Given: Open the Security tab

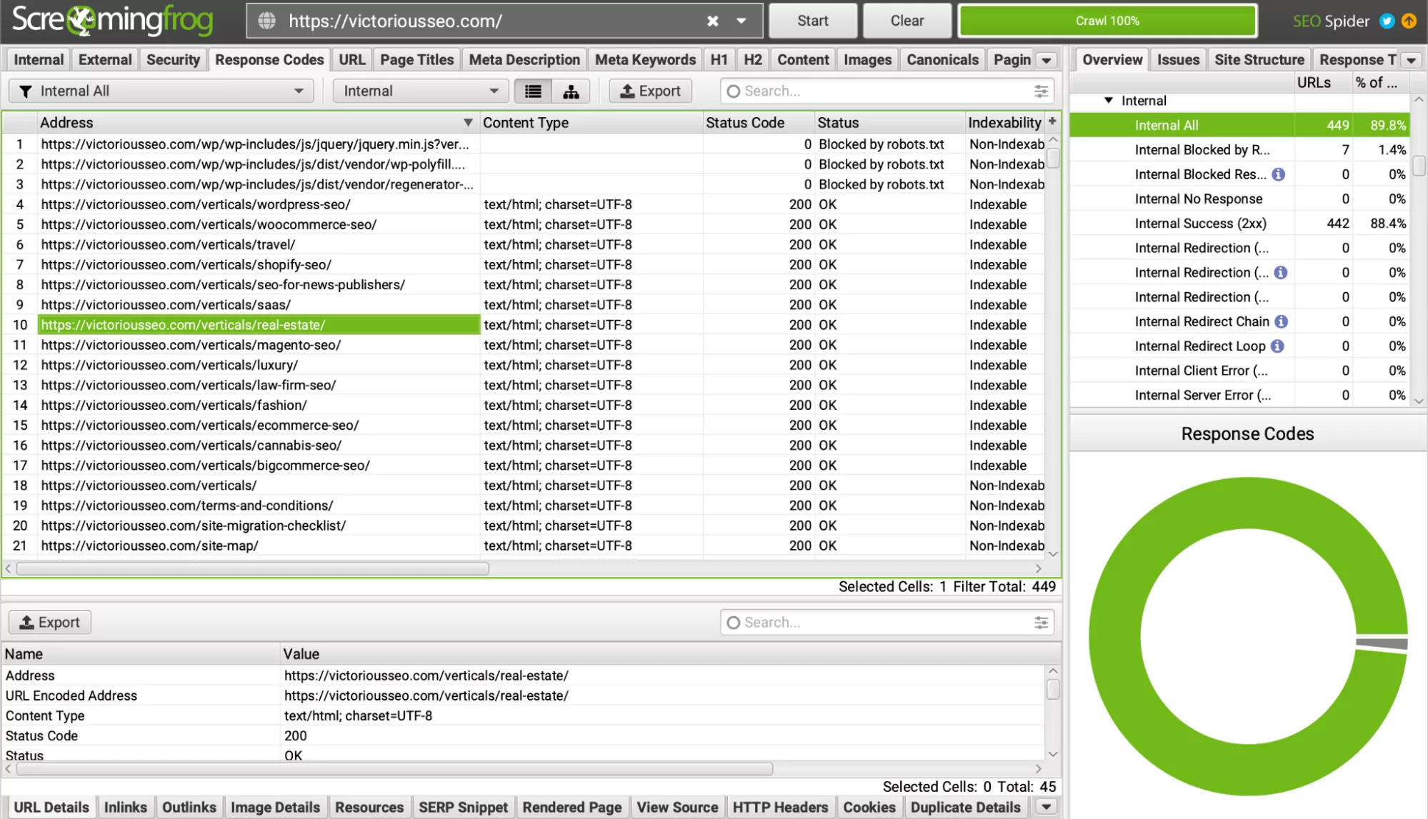Looking at the screenshot, I should 173,60.
